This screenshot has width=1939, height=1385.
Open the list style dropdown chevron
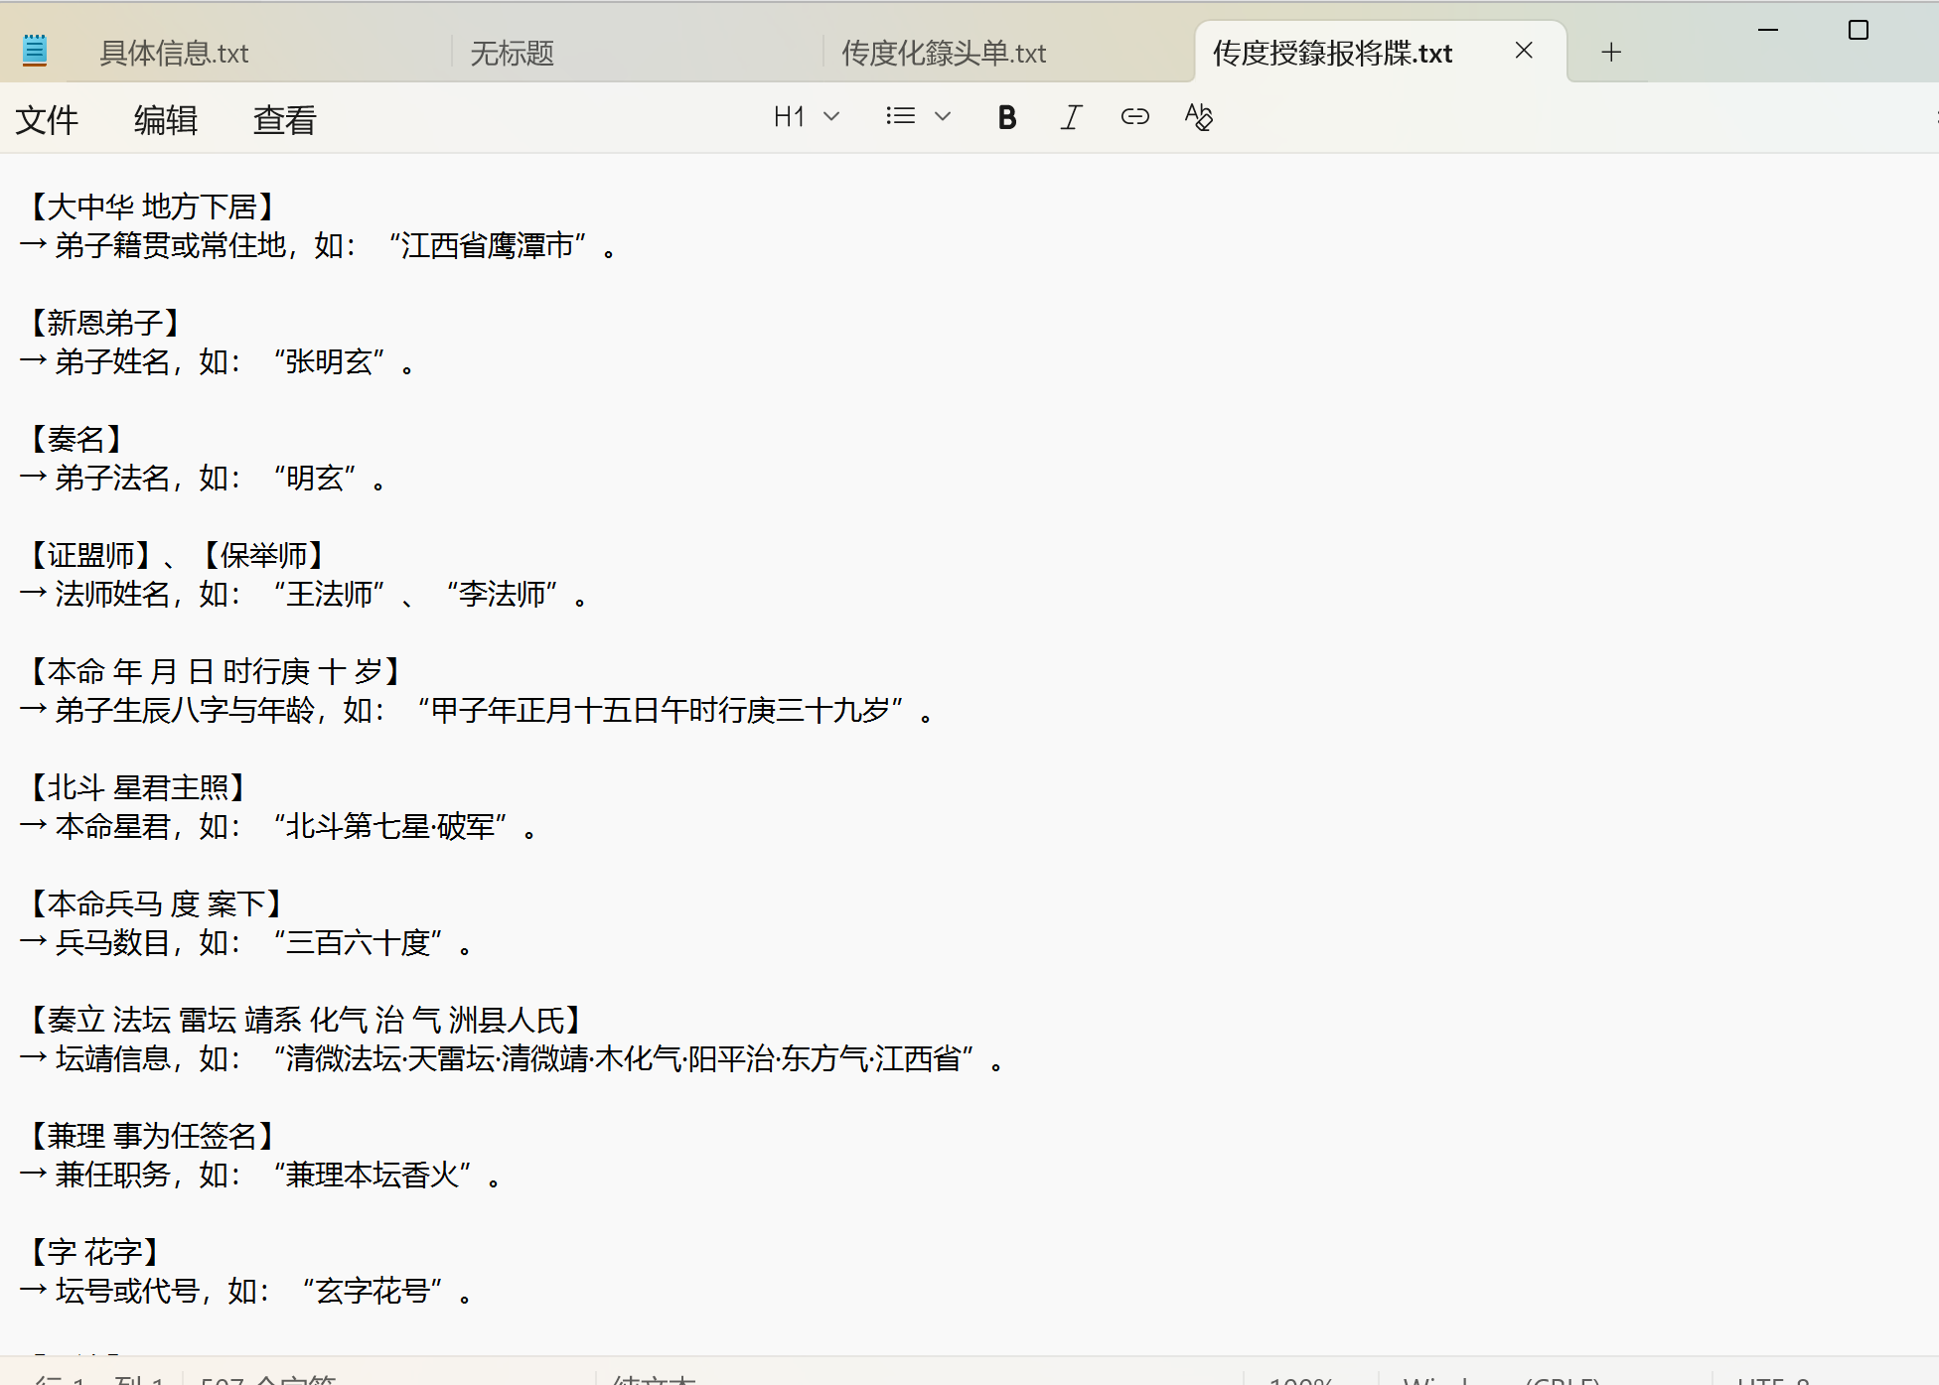tap(944, 116)
